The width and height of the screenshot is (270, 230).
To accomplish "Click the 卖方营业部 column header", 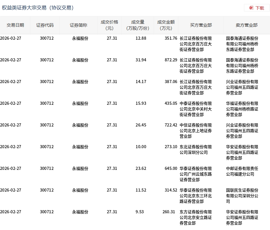I will (246, 25).
